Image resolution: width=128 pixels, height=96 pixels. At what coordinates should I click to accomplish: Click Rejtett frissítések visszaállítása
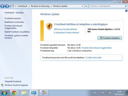point(17,32)
